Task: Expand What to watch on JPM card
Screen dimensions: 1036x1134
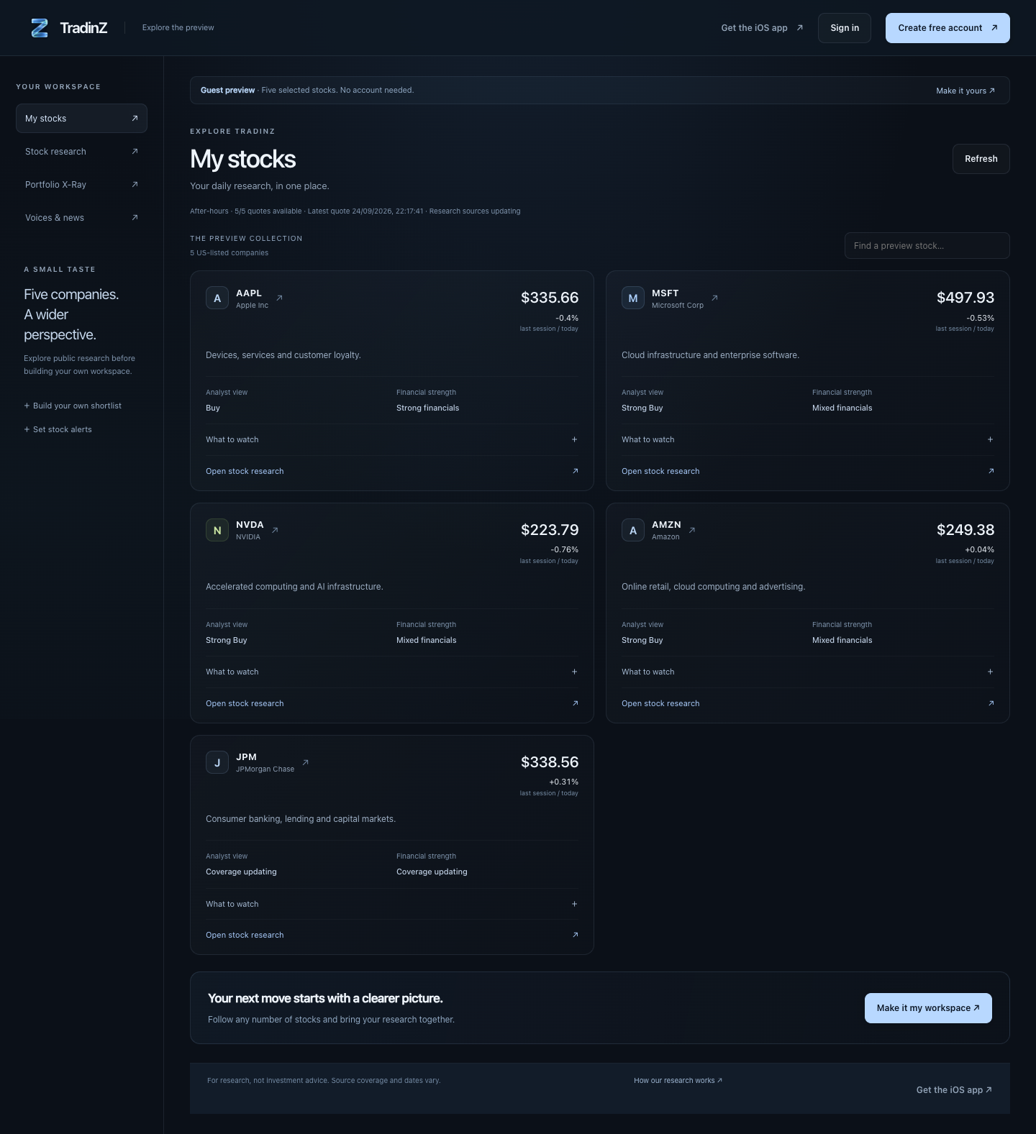Action: 392,904
